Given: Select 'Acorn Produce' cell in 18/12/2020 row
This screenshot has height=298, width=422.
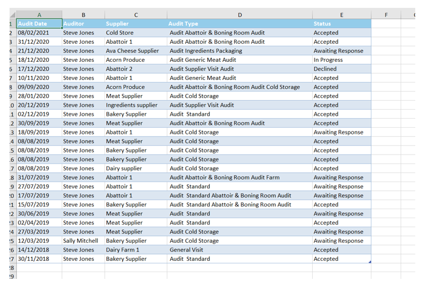Looking at the screenshot, I should click(136, 60).
